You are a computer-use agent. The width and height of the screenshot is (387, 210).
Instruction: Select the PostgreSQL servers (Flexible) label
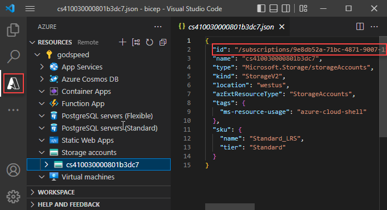coord(107,116)
